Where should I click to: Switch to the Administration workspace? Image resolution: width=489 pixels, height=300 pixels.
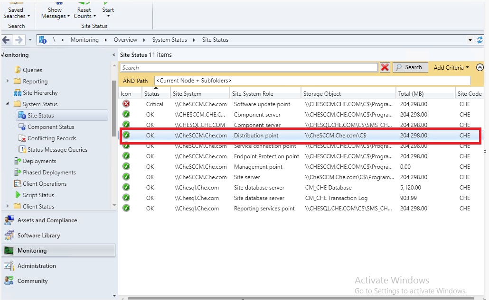click(x=58, y=266)
